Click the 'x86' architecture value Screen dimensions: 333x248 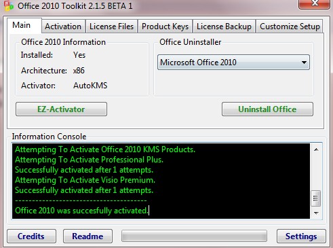point(79,71)
